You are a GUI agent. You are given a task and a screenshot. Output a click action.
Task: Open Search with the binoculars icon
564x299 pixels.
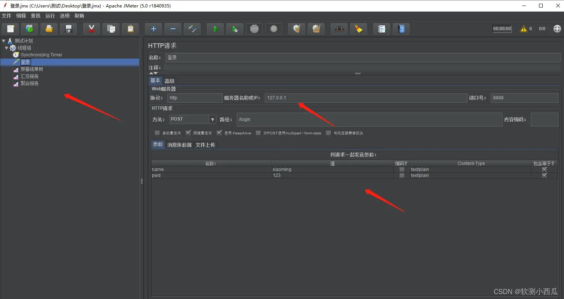339,29
